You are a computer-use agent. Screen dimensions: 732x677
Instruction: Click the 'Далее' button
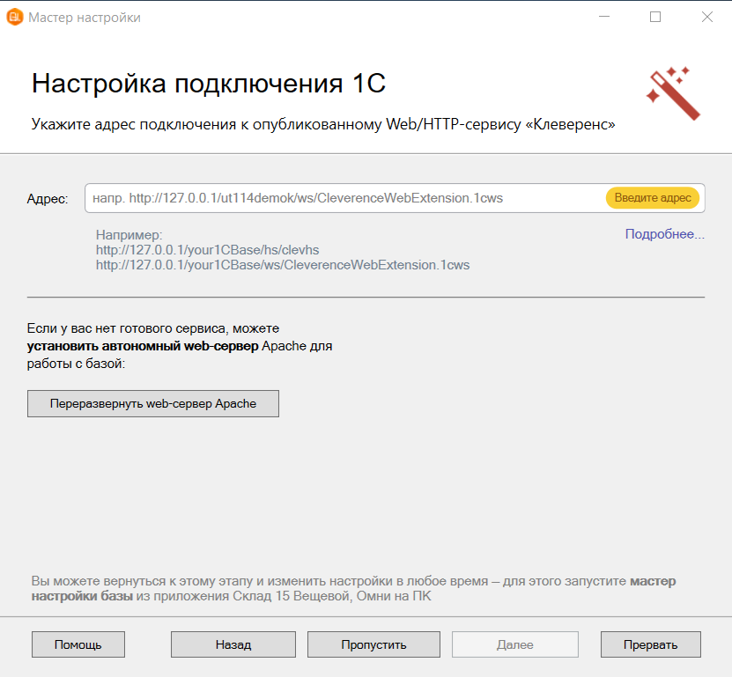click(515, 644)
